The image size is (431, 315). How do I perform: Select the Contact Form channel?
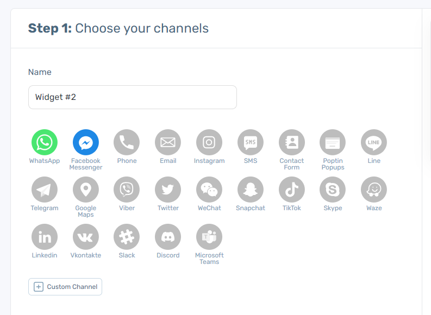point(292,142)
